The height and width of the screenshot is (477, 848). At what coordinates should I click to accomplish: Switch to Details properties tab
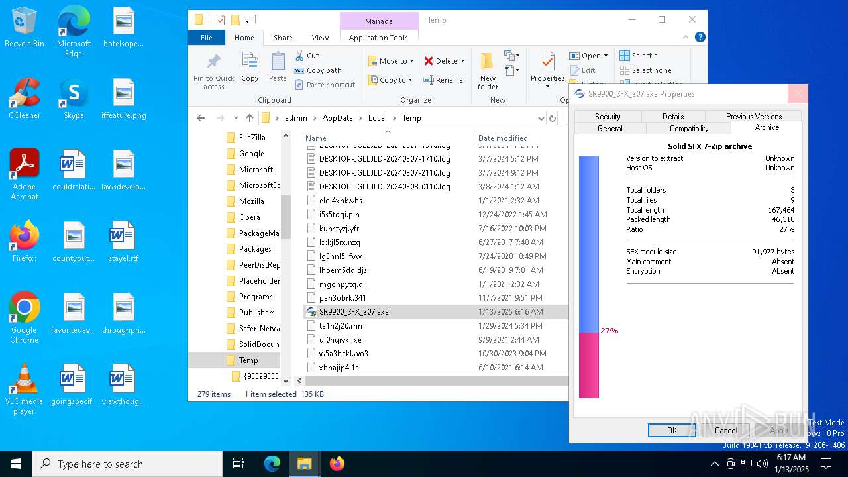coord(673,116)
